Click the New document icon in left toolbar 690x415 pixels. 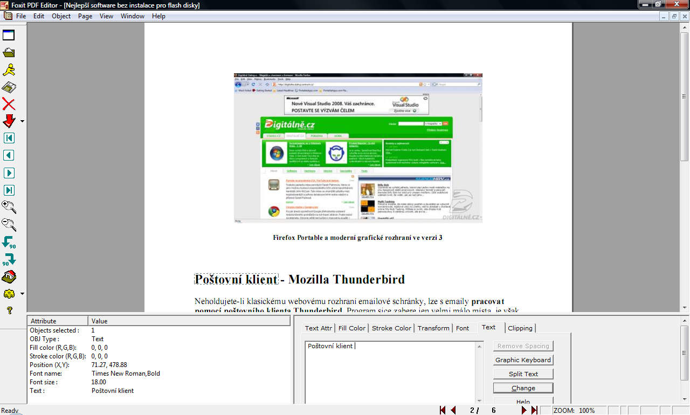[9, 36]
